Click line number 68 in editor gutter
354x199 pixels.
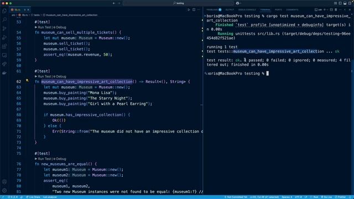click(x=19, y=114)
